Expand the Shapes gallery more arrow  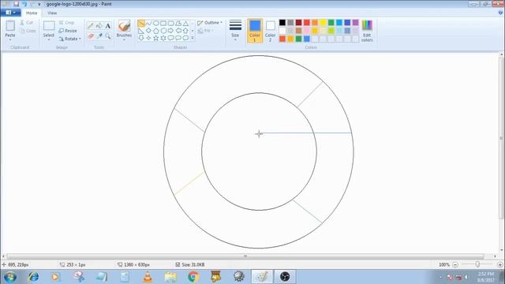pyautogui.click(x=193, y=38)
